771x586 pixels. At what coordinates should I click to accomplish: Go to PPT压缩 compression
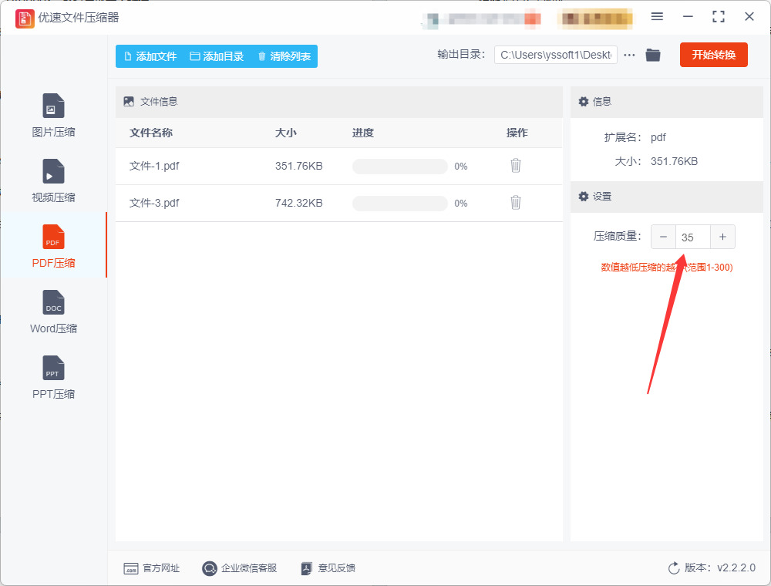53,378
